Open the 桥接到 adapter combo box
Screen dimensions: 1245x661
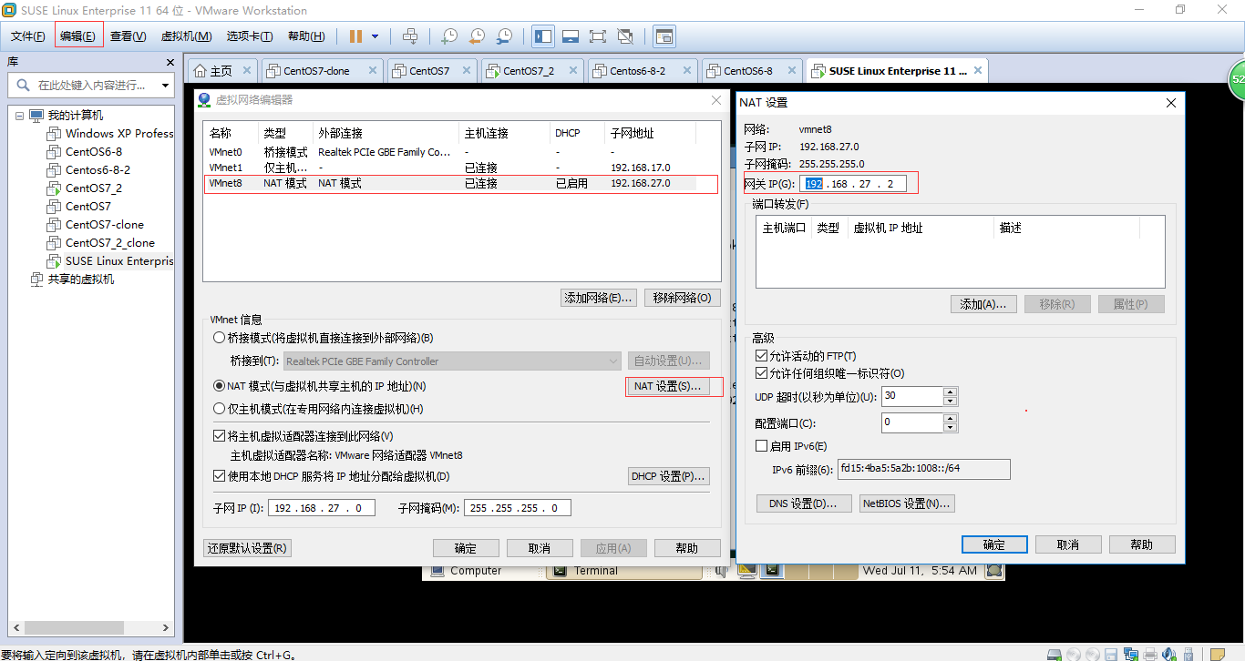pos(453,361)
